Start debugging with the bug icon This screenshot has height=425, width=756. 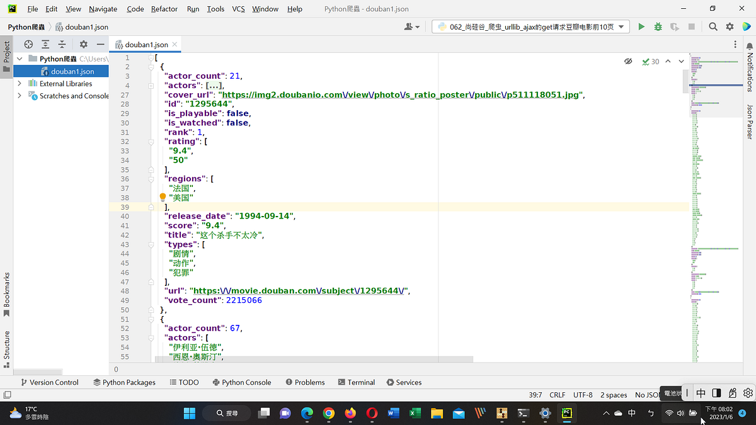[x=658, y=26]
